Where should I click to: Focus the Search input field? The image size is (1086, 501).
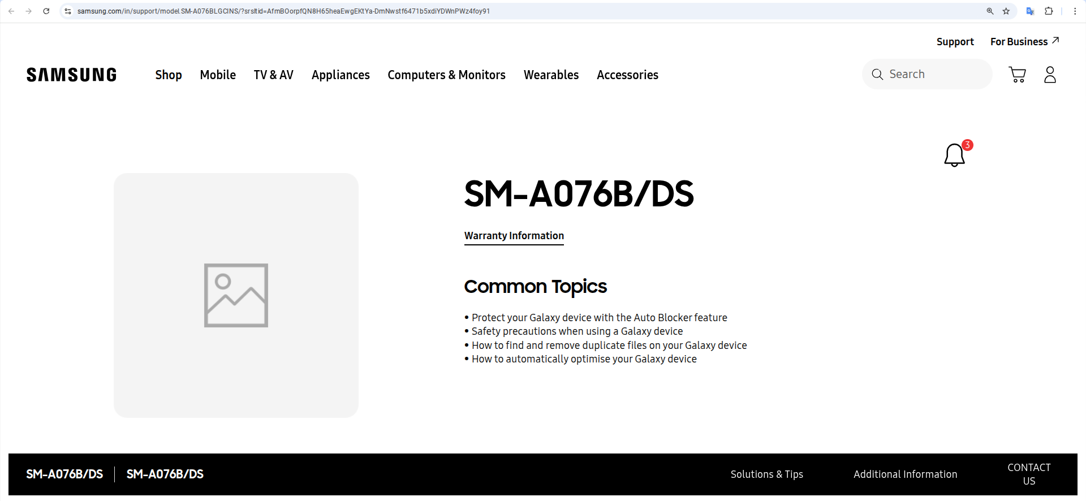pyautogui.click(x=927, y=74)
